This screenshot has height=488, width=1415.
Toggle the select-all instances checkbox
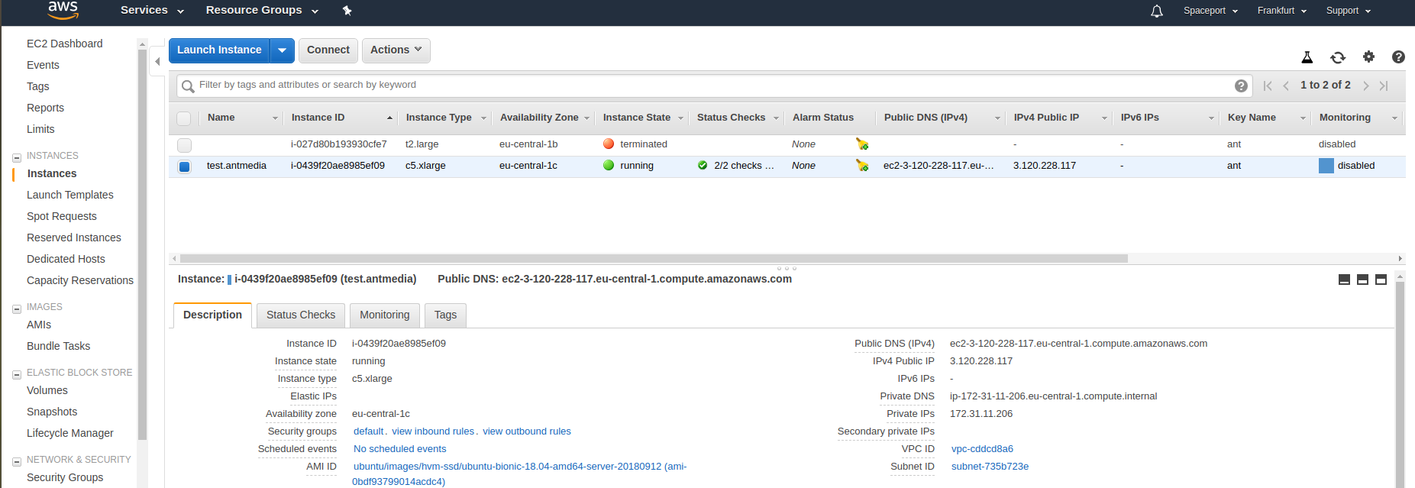pos(184,118)
